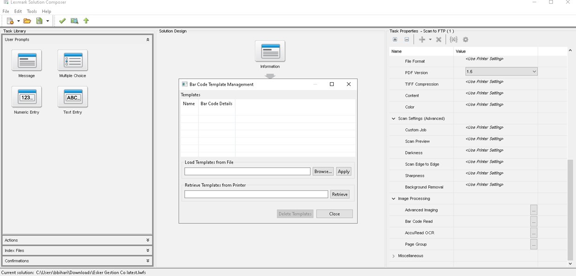Choose the Numeric Entry task icon
Image resolution: width=576 pixels, height=276 pixels.
[26, 97]
